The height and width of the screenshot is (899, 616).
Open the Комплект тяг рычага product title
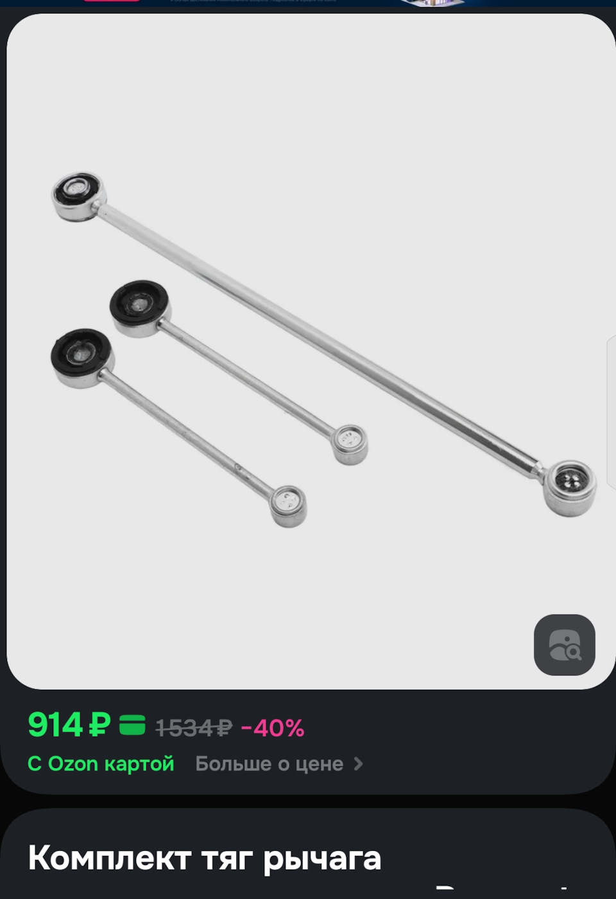point(205,858)
